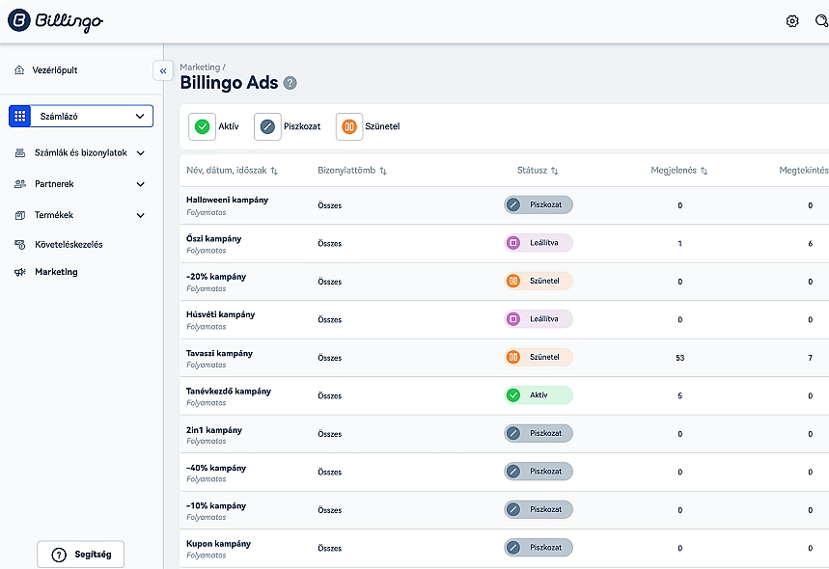
Task: Open the Tavaszi kampány row
Action: pos(220,354)
